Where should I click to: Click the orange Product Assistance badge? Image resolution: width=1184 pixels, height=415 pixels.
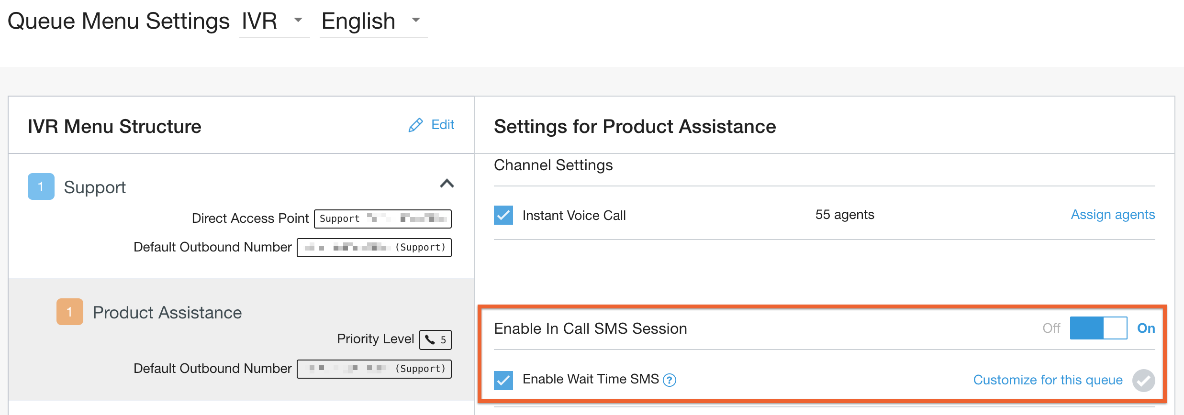tap(70, 312)
